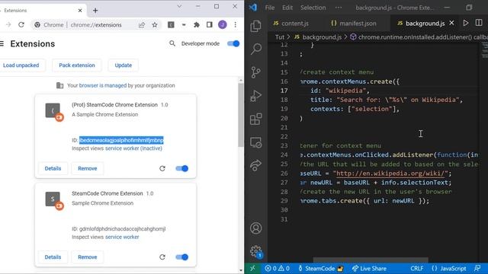The width and height of the screenshot is (488, 274).
Task: Open the VS Code Explorer panel
Action: click(256, 26)
